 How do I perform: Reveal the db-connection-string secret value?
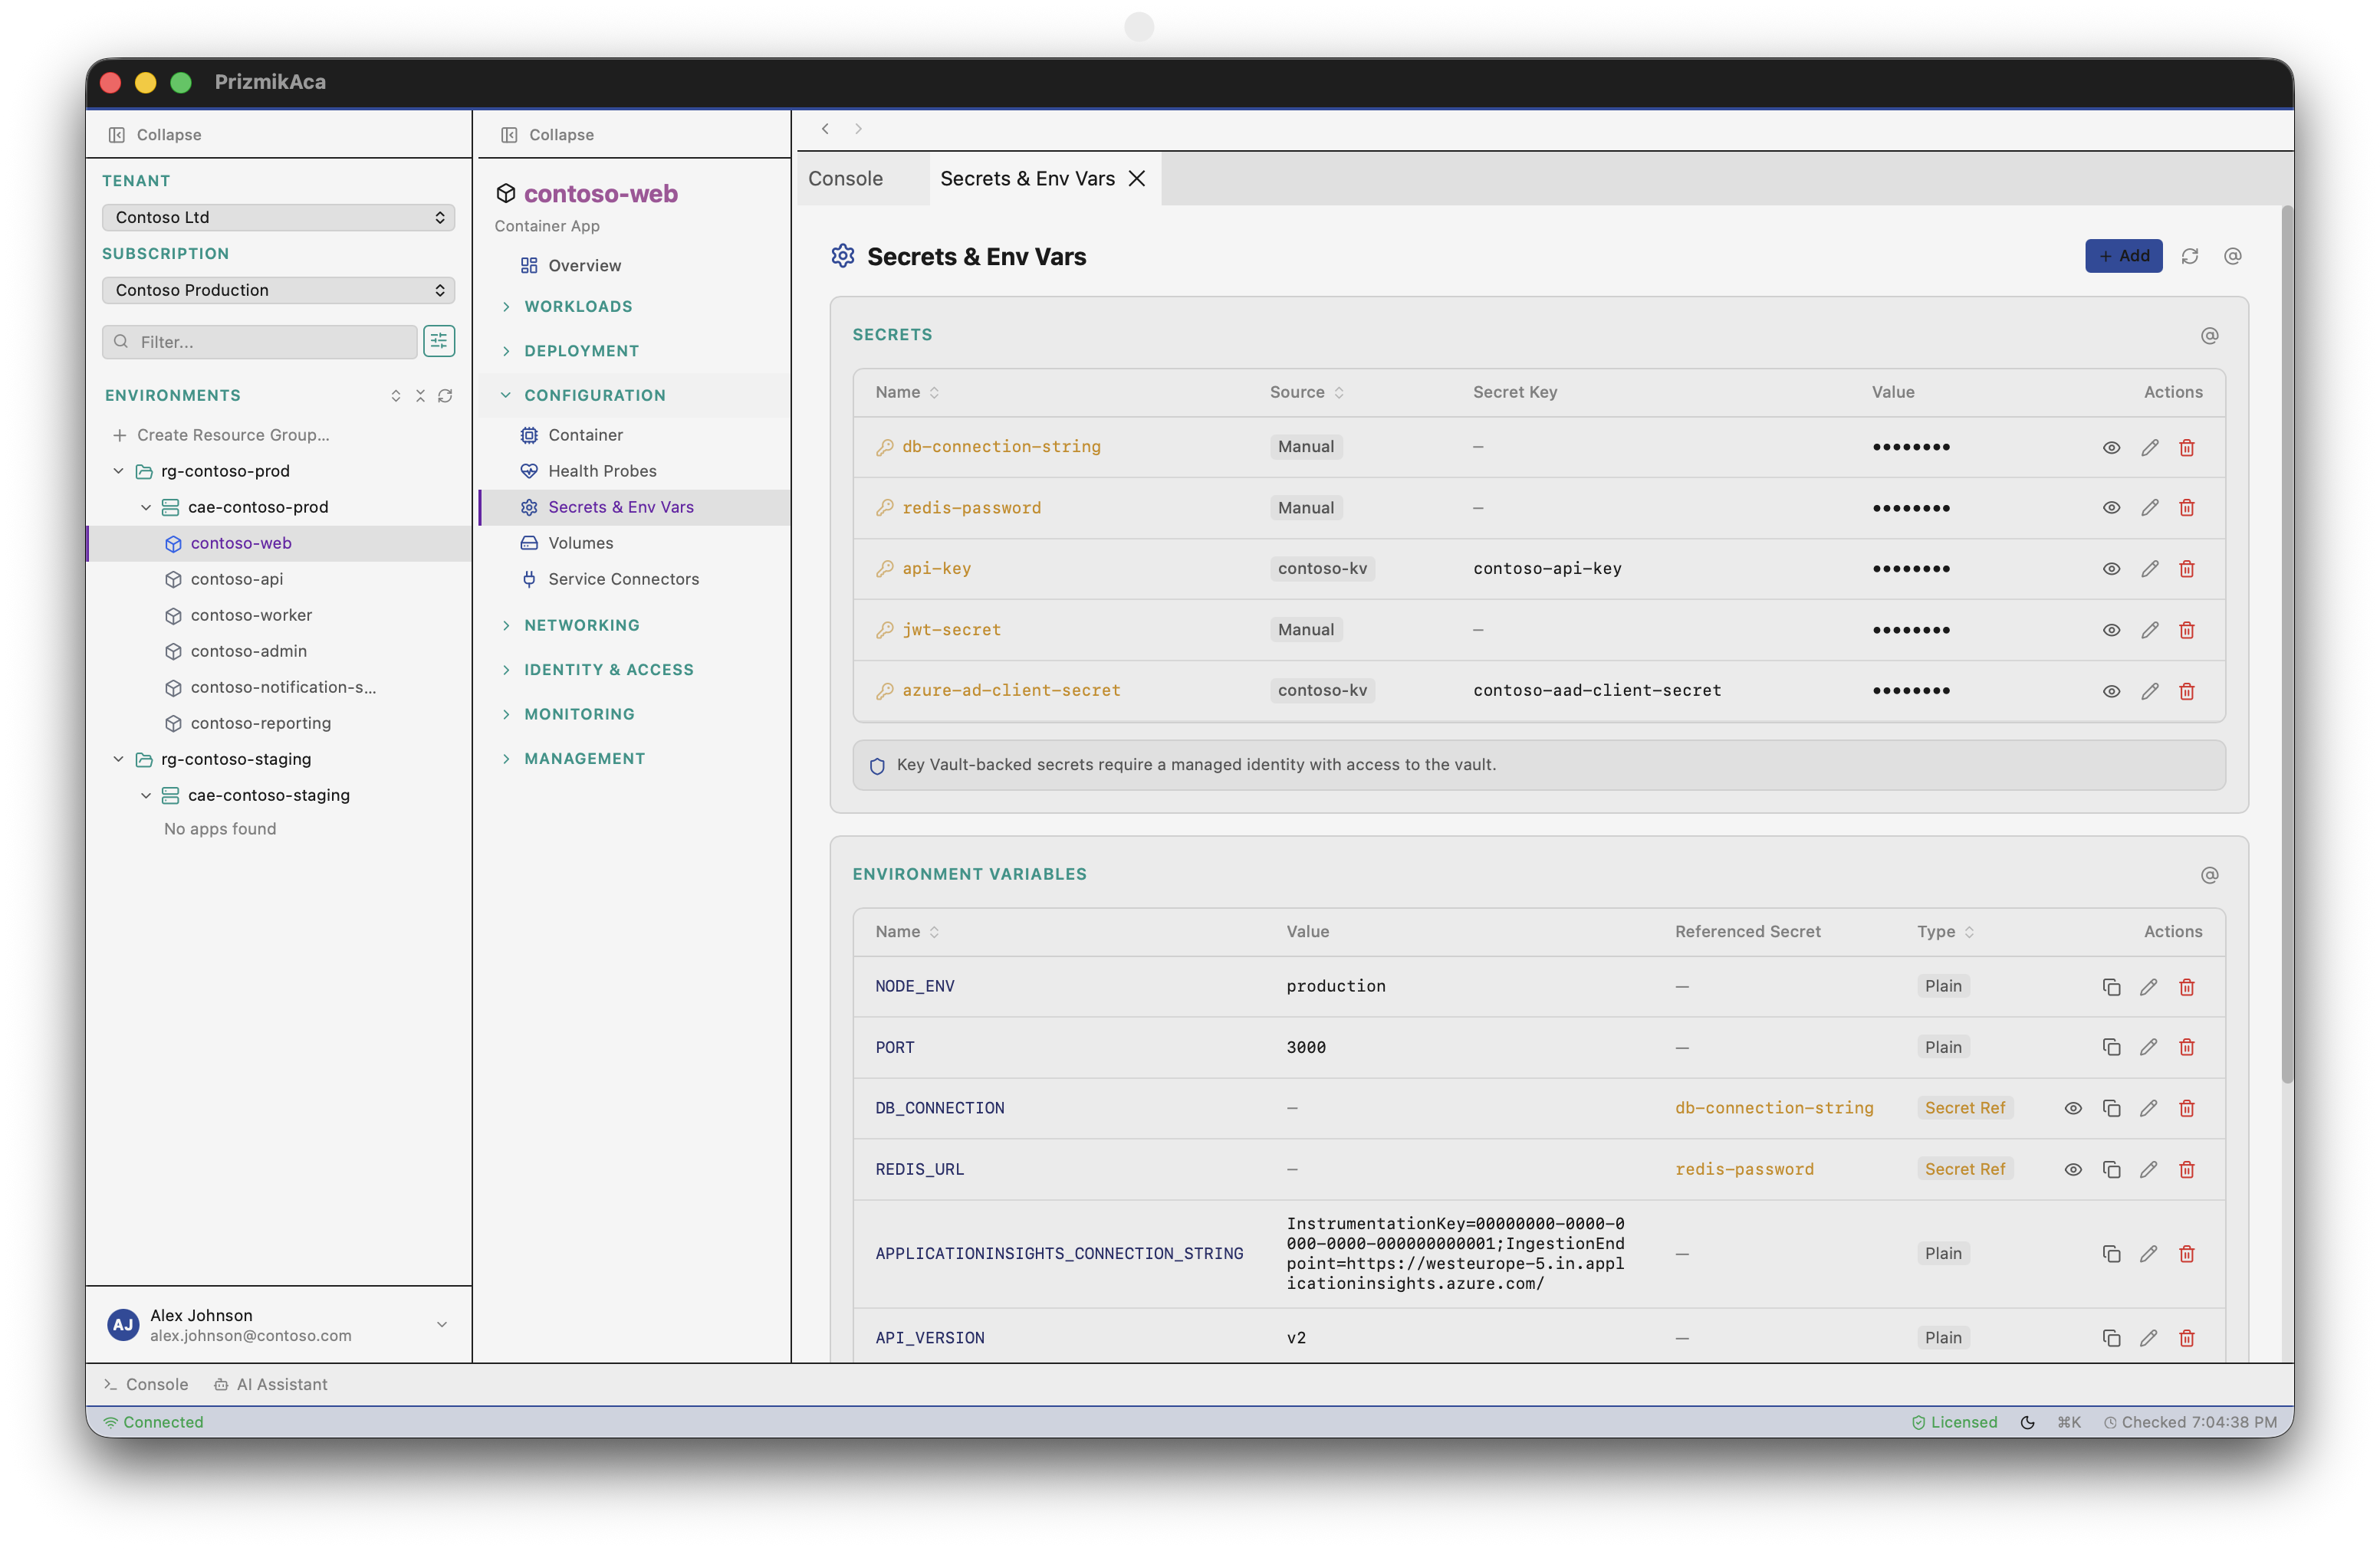click(2111, 447)
